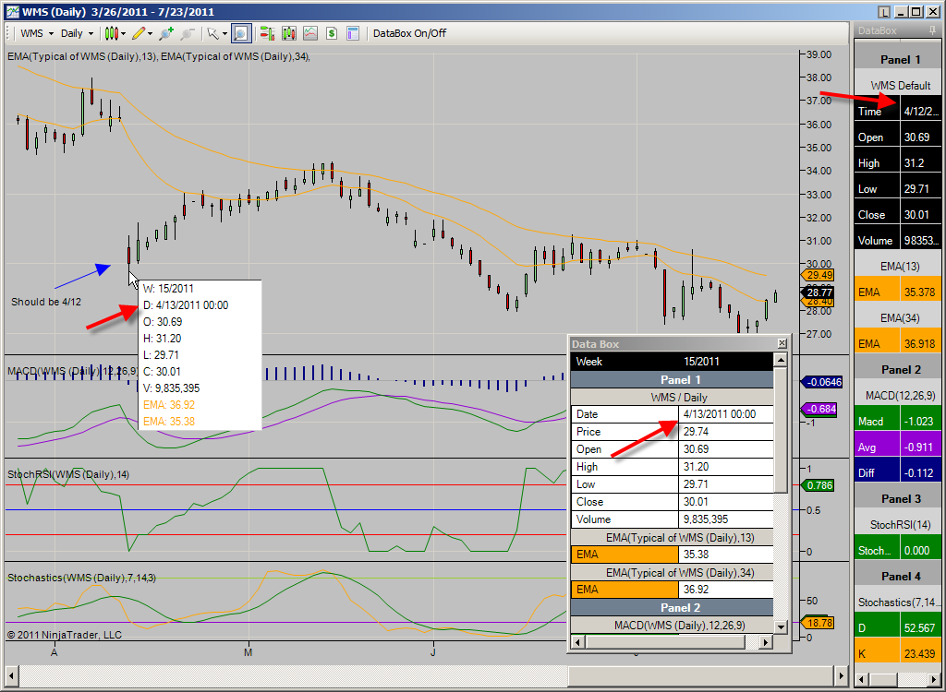Click Data Box horizontal scroll left arrow

click(577, 642)
